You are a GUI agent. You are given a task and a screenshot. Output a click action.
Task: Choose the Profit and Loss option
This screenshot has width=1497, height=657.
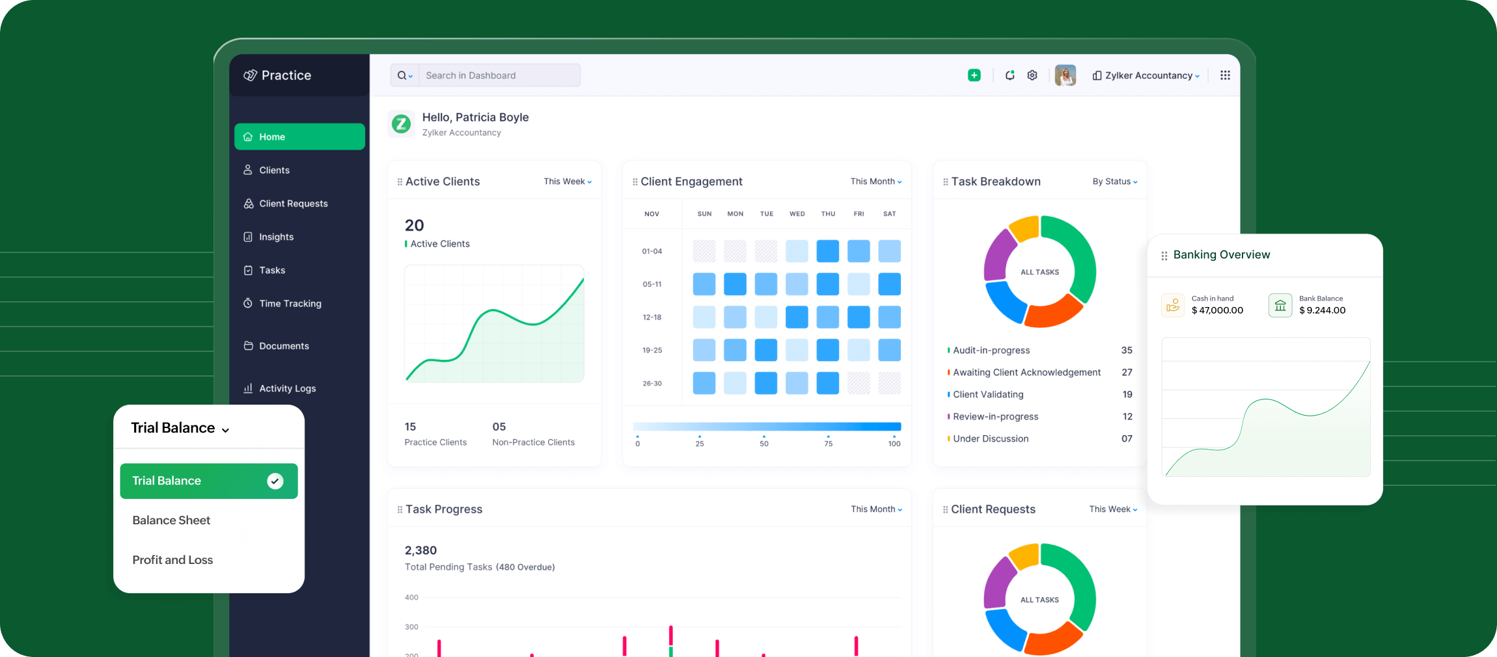click(172, 559)
